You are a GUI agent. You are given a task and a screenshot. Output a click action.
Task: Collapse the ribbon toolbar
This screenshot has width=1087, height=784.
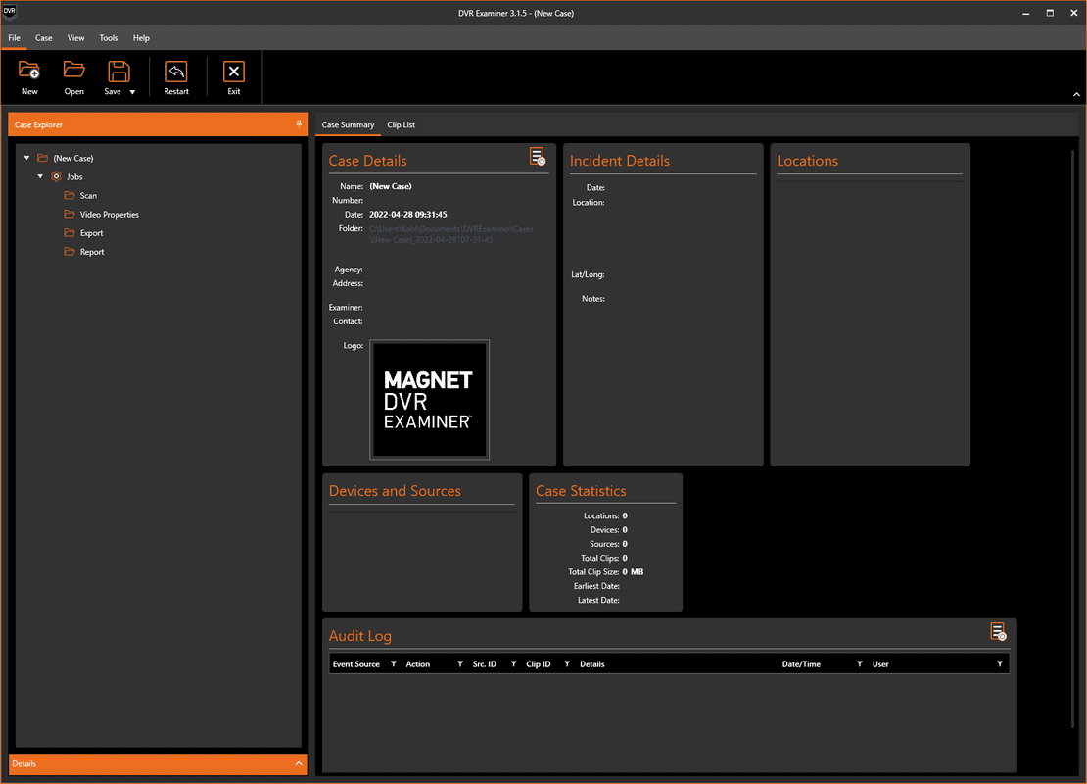(1077, 94)
